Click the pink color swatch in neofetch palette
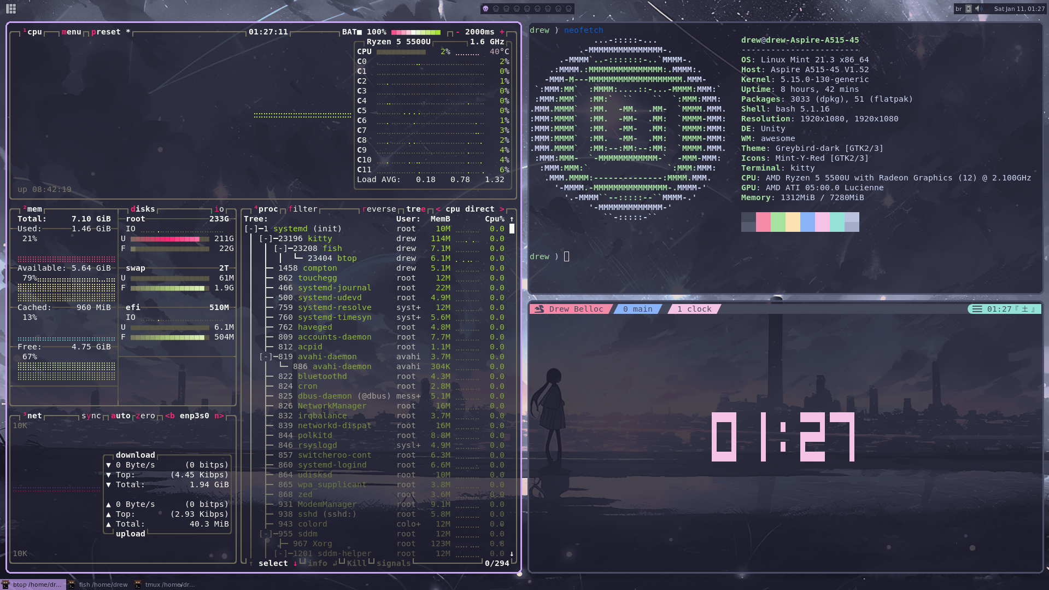The height and width of the screenshot is (590, 1049). point(763,222)
